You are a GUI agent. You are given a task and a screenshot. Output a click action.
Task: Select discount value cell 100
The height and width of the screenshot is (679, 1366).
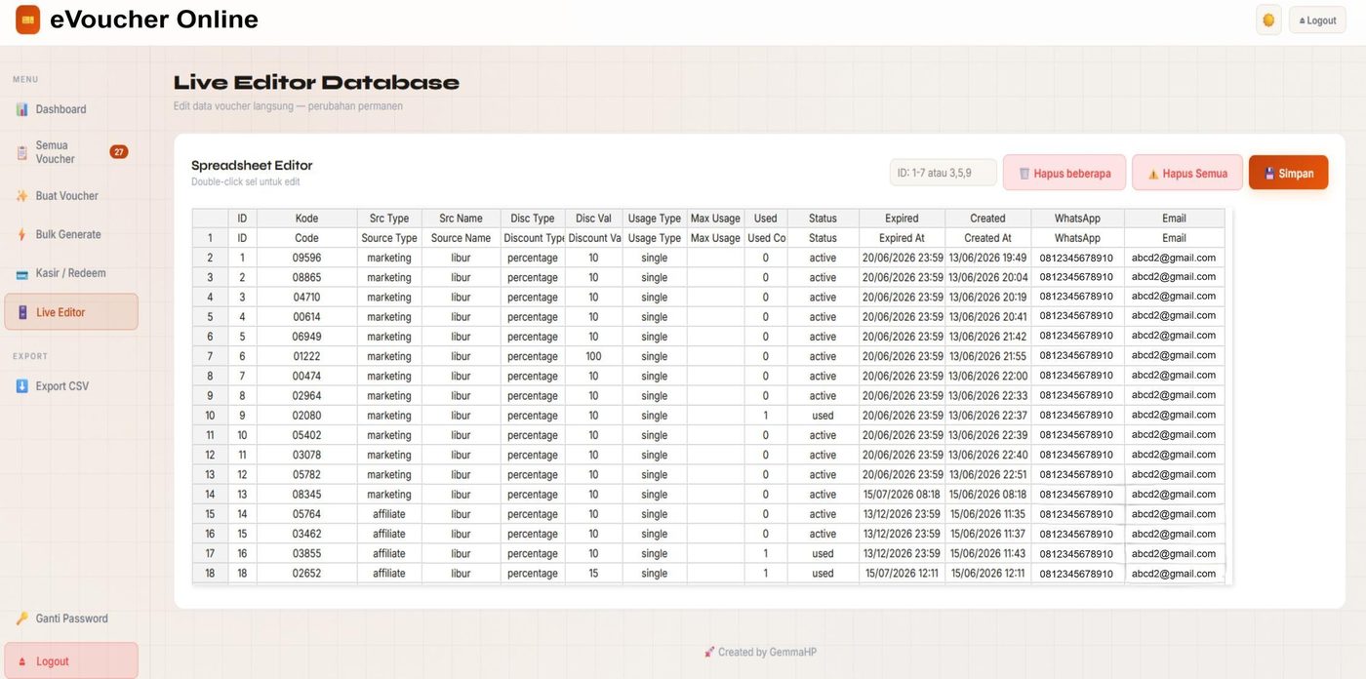coord(593,357)
